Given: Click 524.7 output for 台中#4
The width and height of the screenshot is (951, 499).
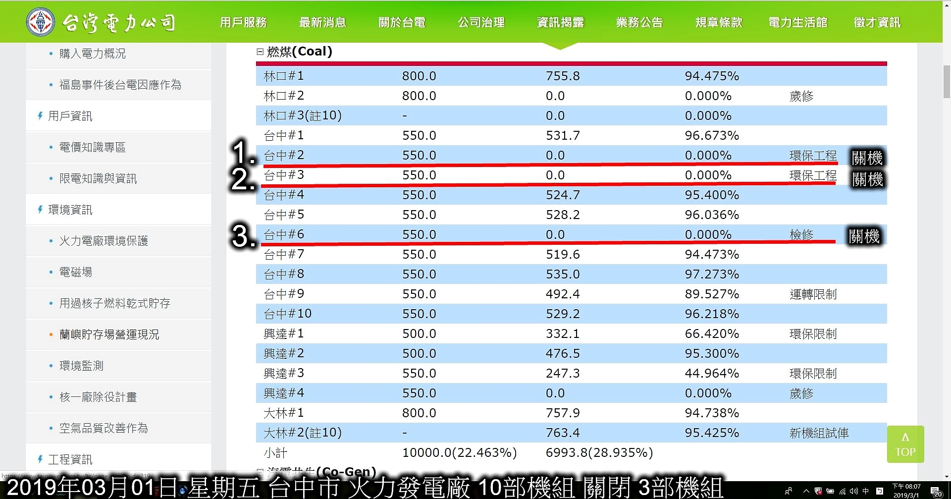Looking at the screenshot, I should pyautogui.click(x=563, y=195).
